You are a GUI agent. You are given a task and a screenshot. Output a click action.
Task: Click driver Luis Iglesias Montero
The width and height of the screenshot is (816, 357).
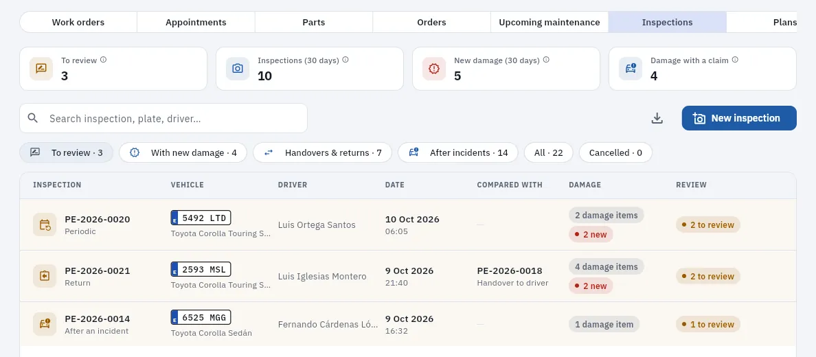322,277
